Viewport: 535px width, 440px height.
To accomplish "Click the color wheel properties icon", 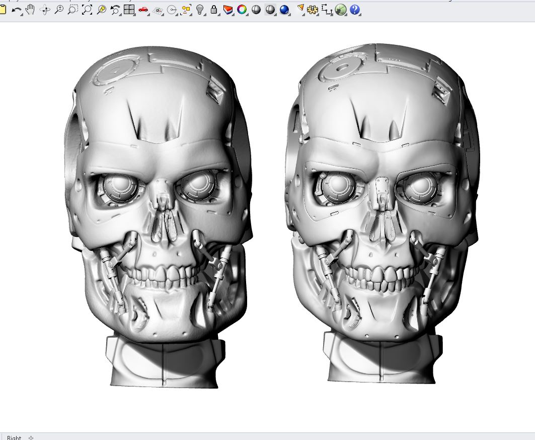I will click(242, 10).
